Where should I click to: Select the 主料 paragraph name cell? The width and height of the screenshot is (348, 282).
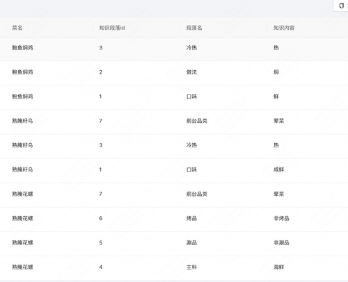pos(191,267)
